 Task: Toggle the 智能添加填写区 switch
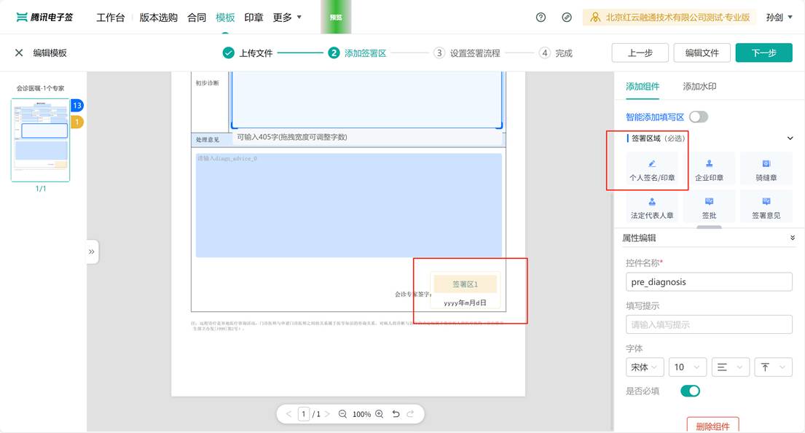pos(698,117)
